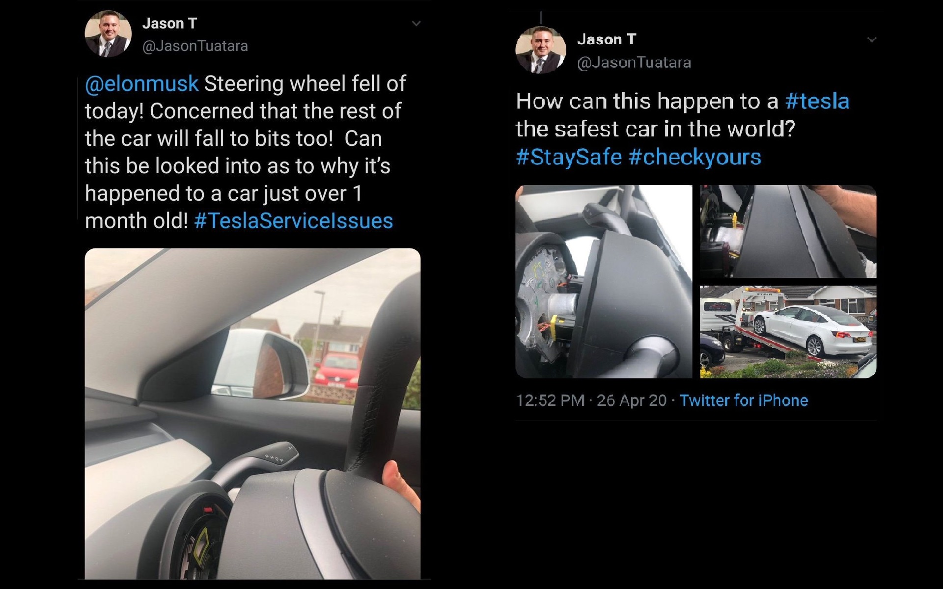
Task: Click the Jason T name on right tweet
Action: 607,39
